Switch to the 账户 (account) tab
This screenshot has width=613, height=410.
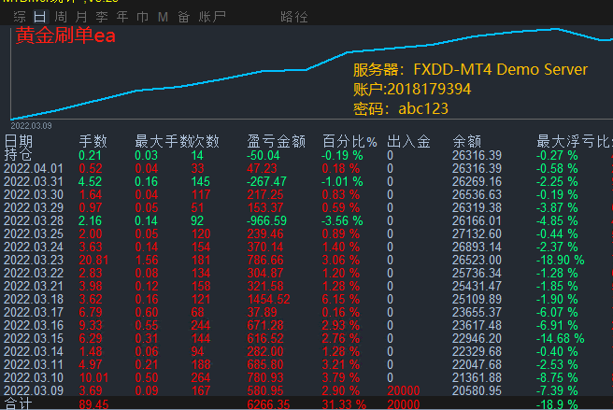212,17
